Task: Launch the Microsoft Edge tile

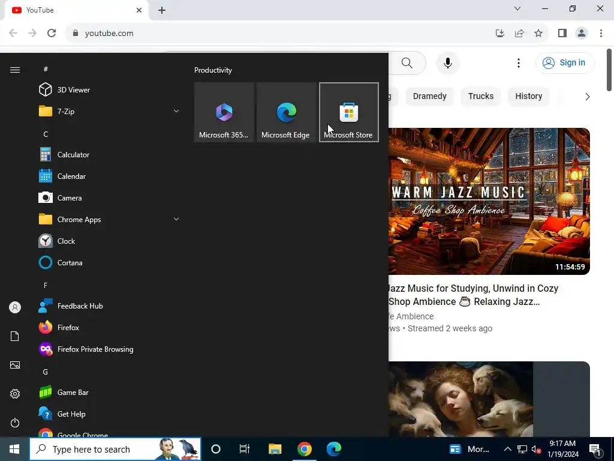Action: pyautogui.click(x=286, y=112)
